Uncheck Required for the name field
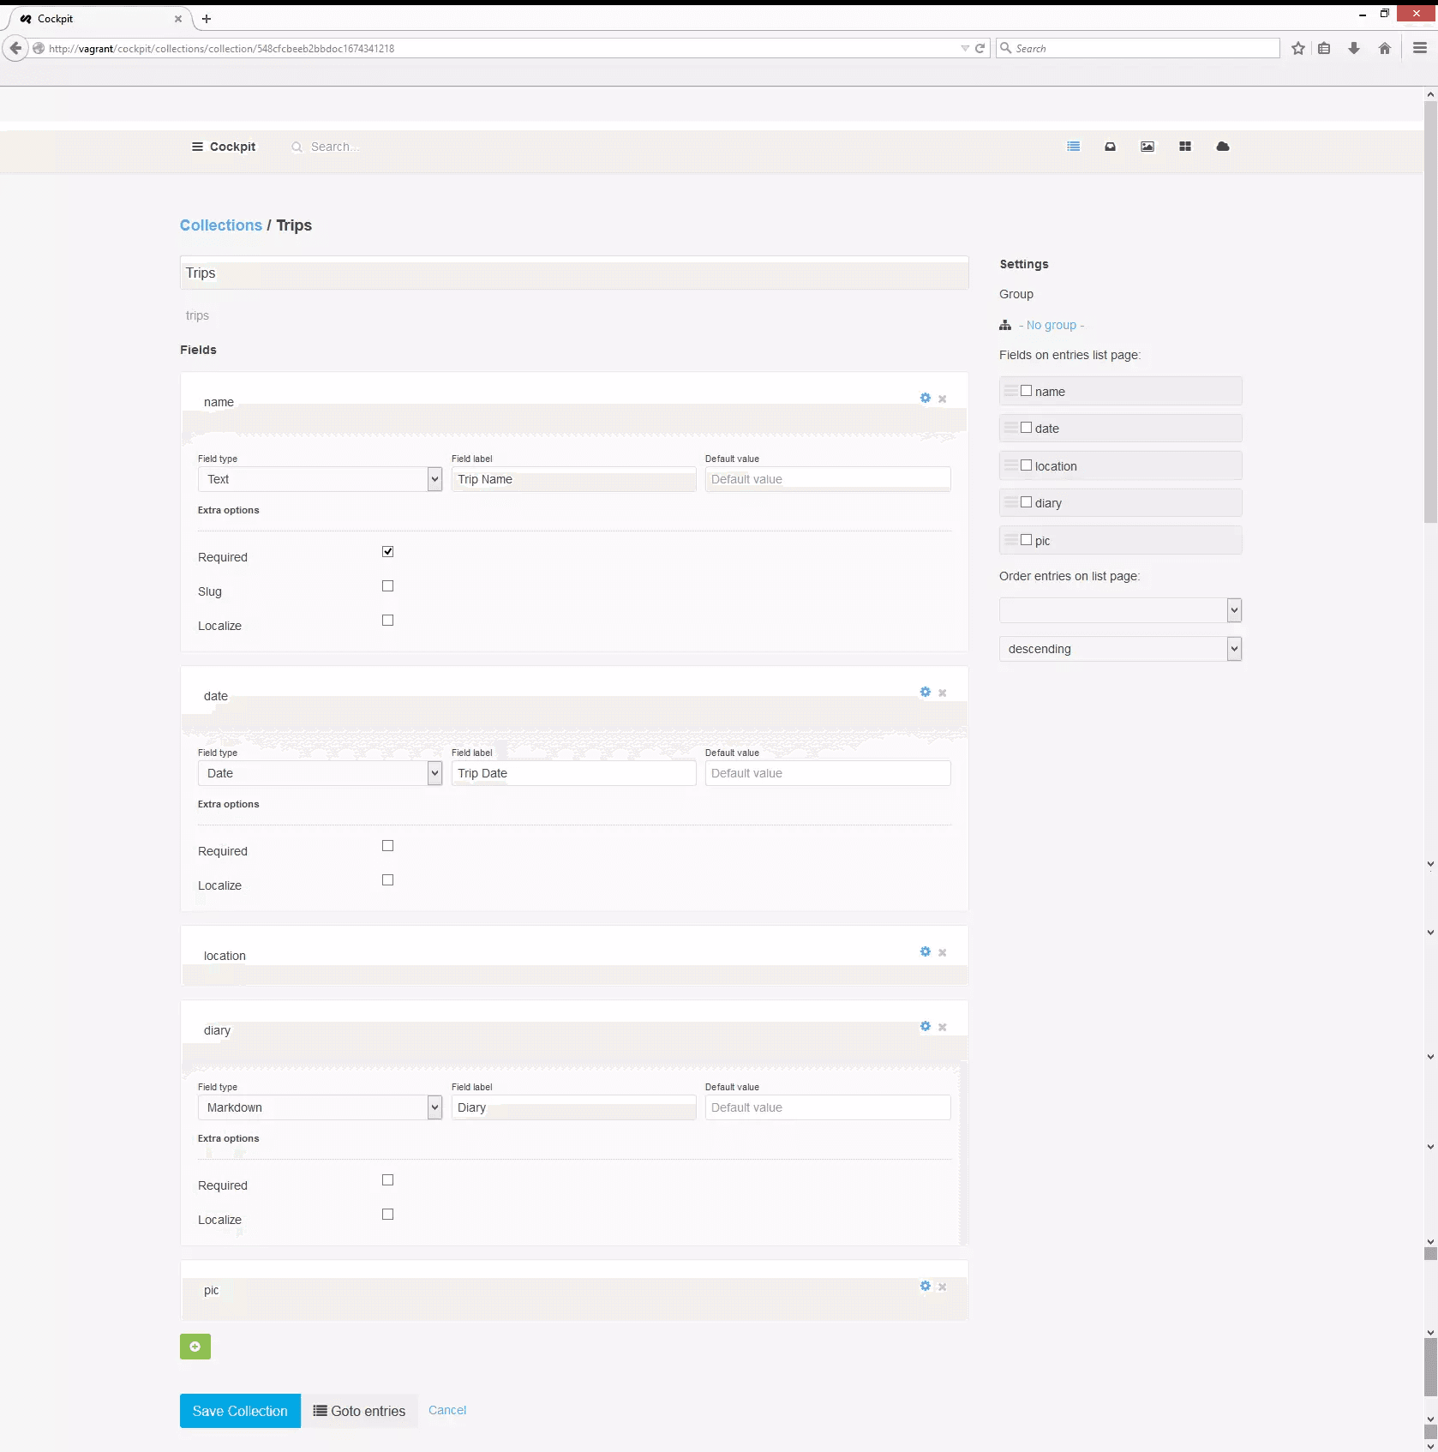Screen dimensions: 1438x1452 point(387,552)
